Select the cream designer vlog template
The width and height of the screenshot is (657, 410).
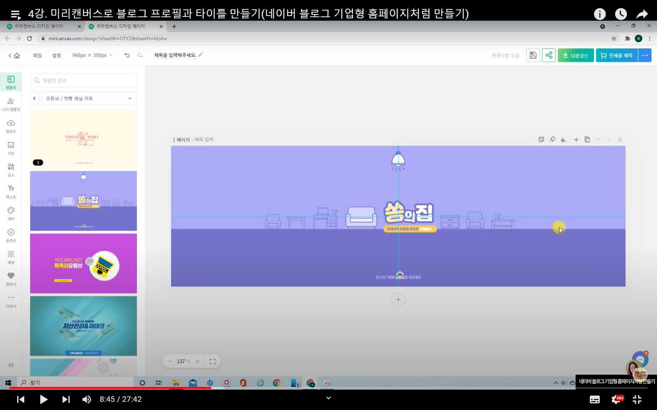(83, 139)
